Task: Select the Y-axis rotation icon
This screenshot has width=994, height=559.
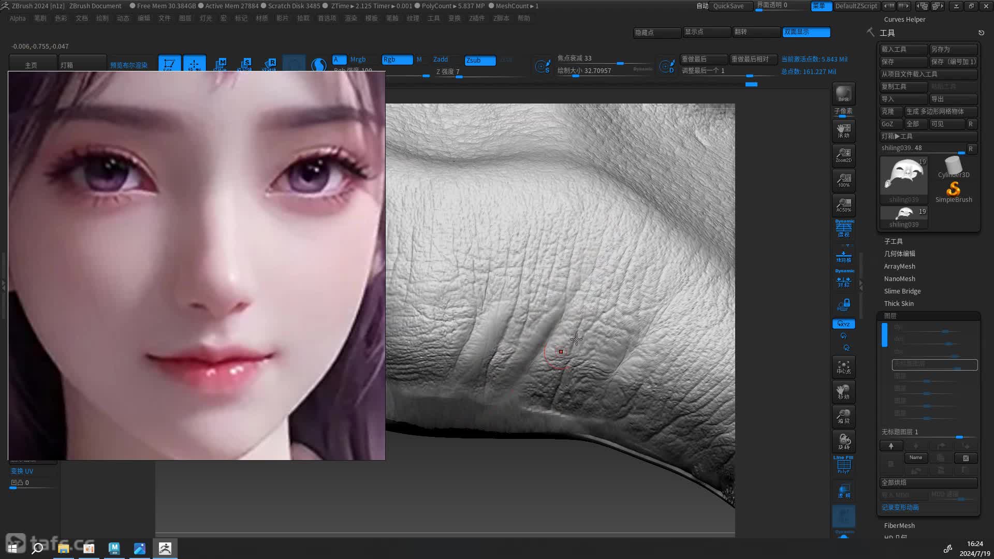Action: click(843, 336)
